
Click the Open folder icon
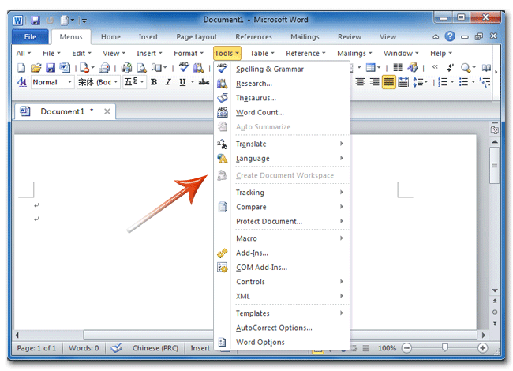click(x=36, y=69)
